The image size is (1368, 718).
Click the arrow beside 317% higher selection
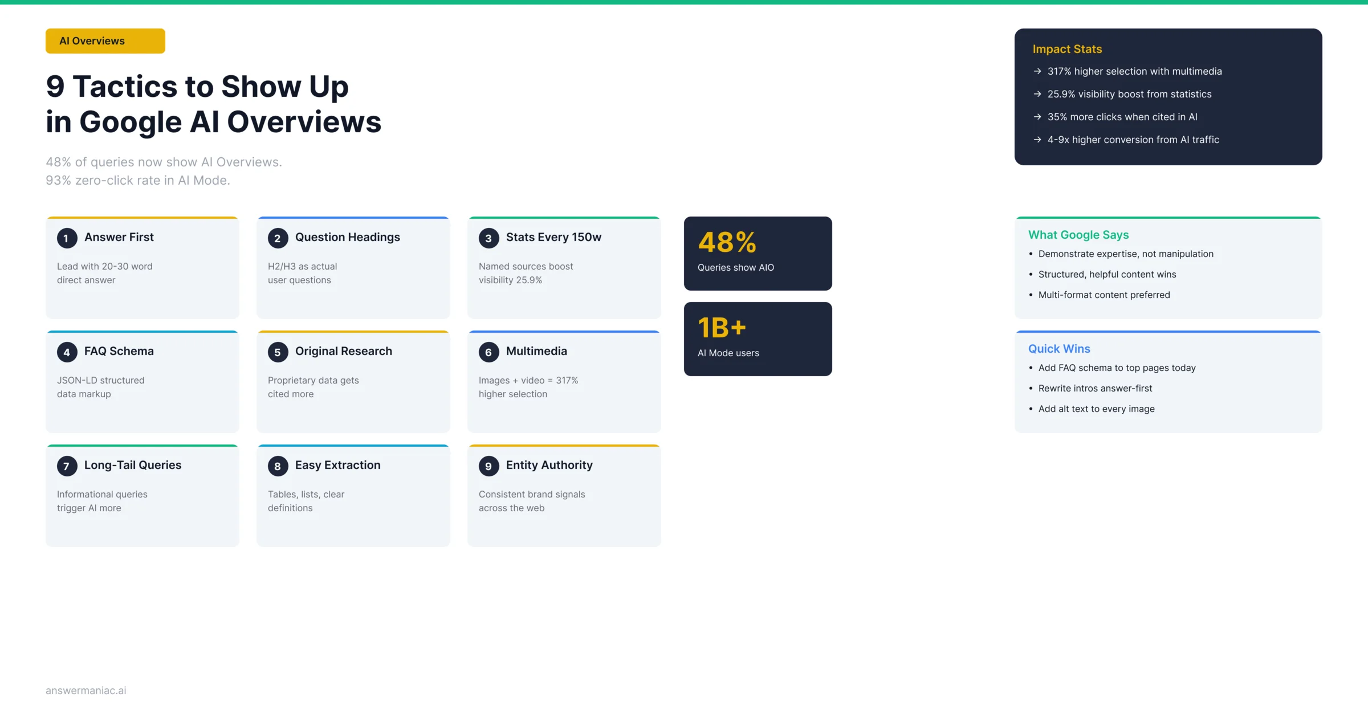tap(1037, 71)
